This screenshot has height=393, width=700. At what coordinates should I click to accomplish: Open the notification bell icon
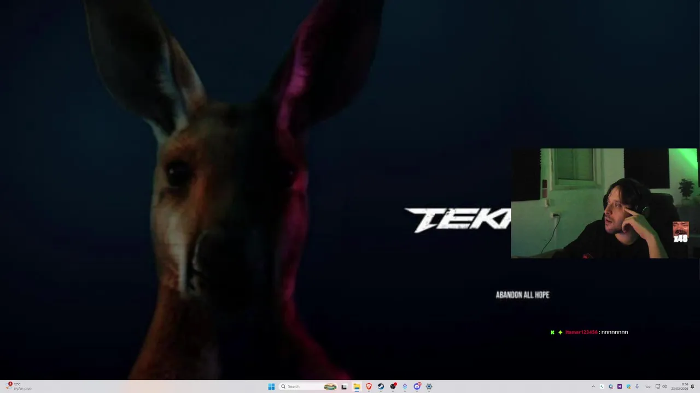(x=692, y=386)
